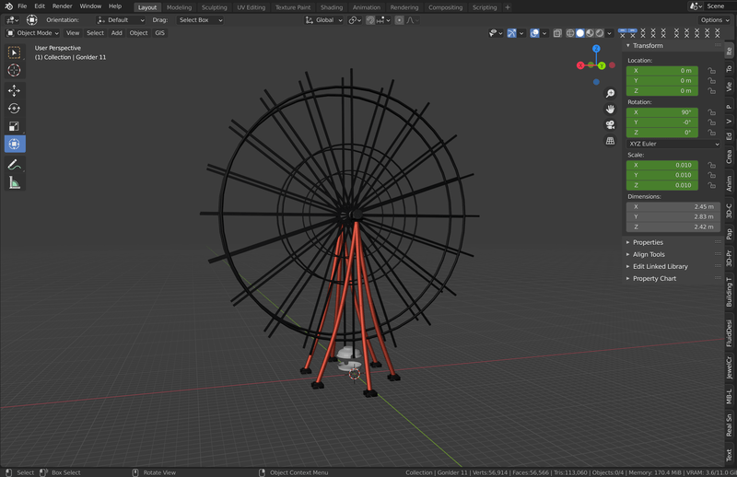Select the Move tool in the toolbar
The width and height of the screenshot is (737, 477).
14,90
